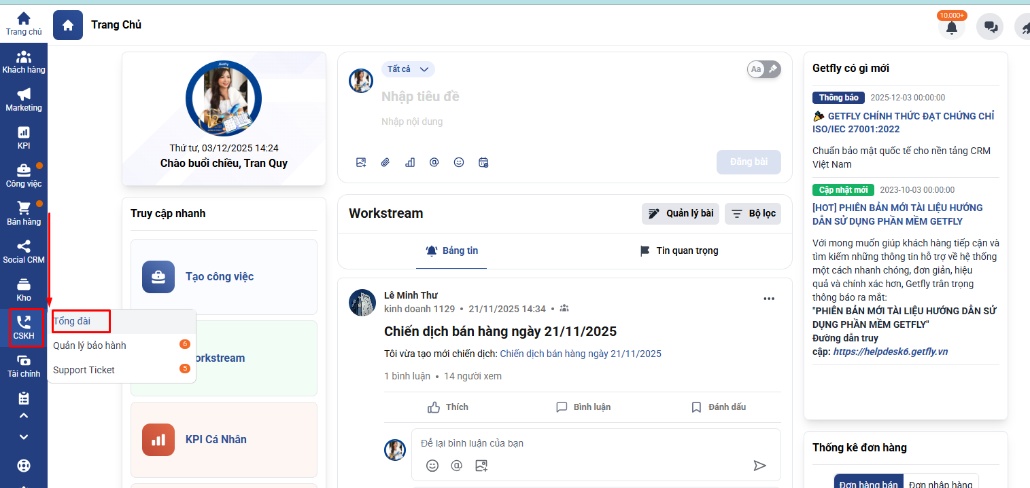Click the attach file paperclip icon
This screenshot has width=1030, height=488.
385,162
